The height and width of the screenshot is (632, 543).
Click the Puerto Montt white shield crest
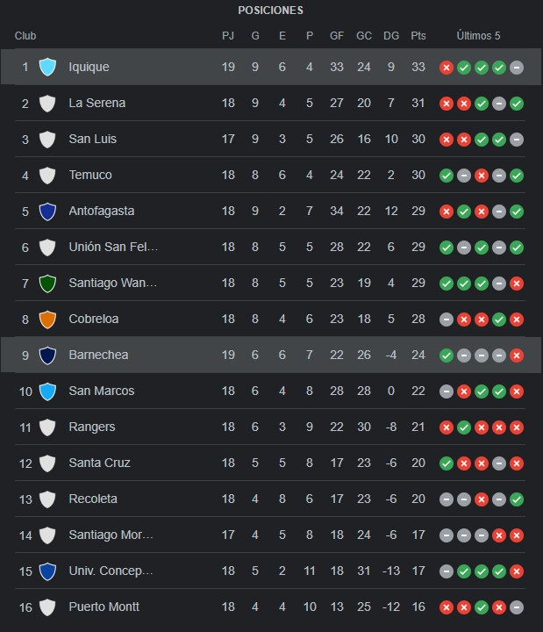click(47, 607)
